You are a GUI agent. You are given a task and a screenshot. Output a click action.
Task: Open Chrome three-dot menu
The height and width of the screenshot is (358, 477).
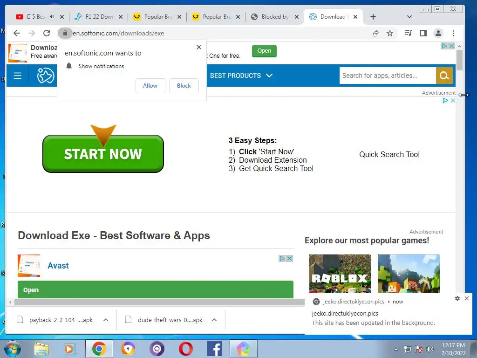453,33
